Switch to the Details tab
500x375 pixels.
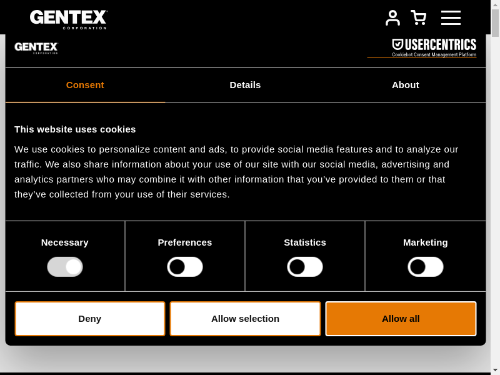245,85
